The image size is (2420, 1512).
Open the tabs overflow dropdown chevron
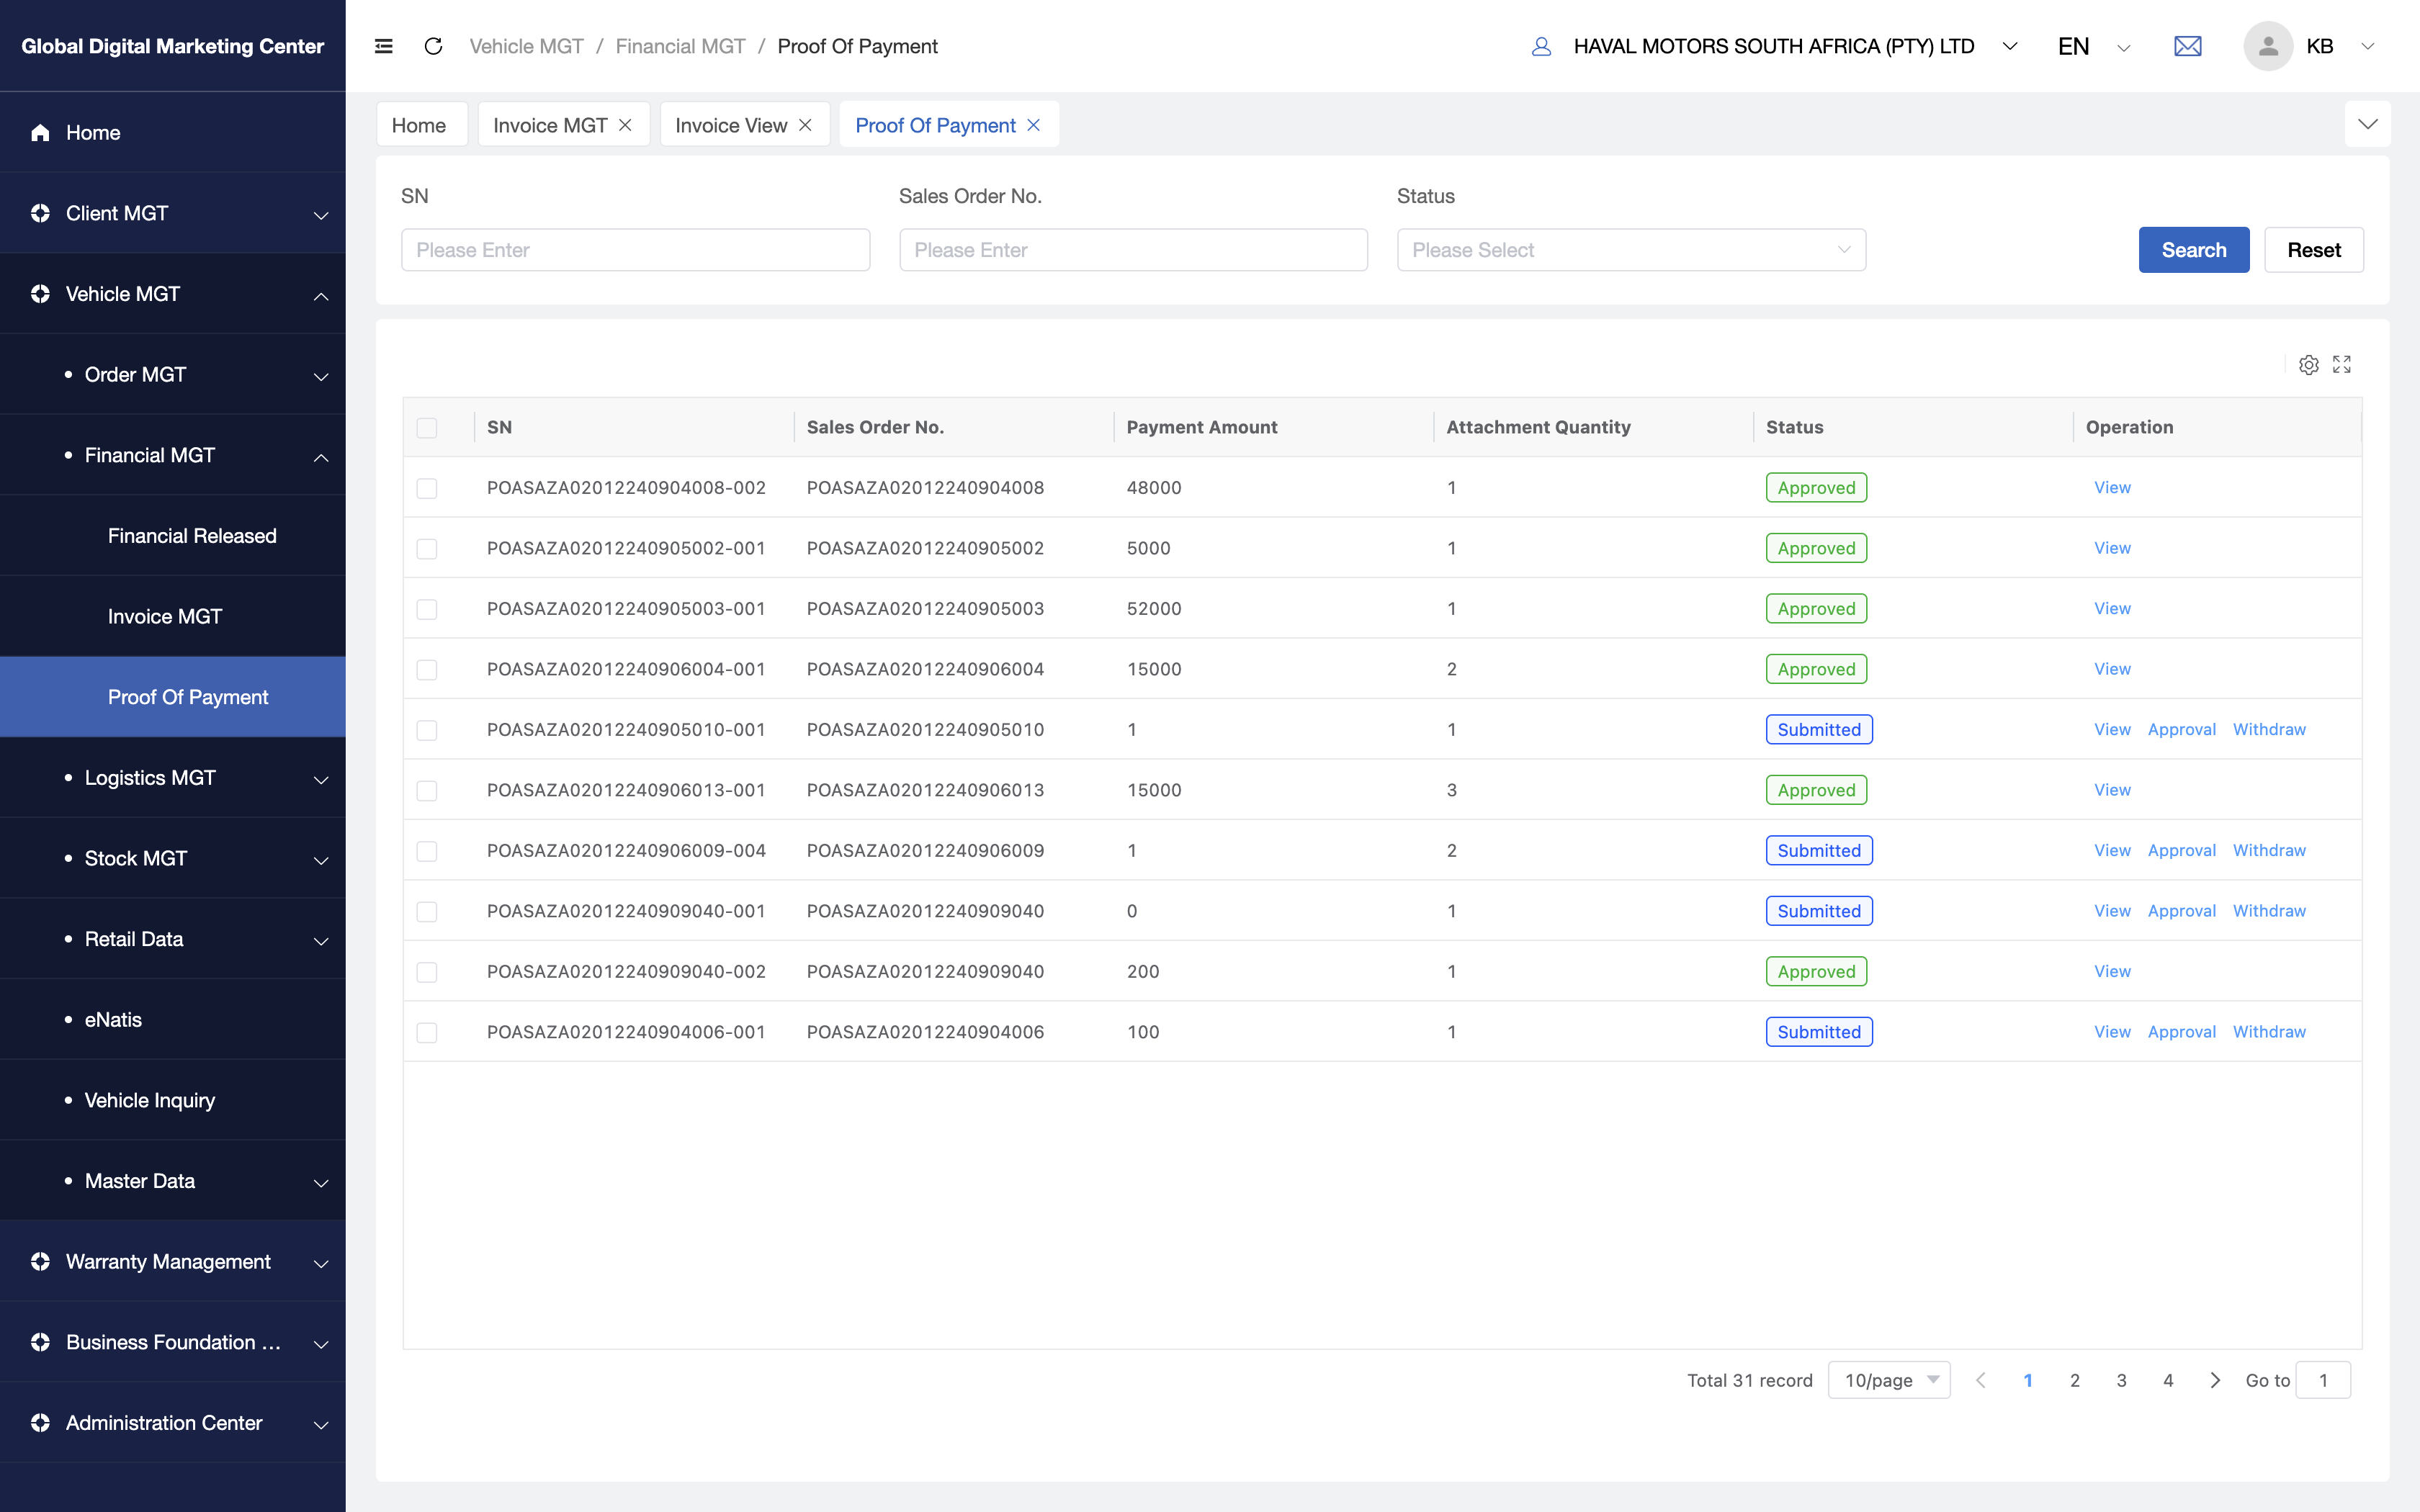(x=2367, y=124)
